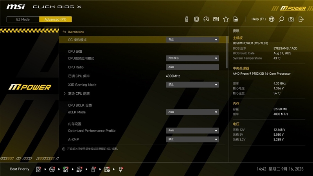Click the 56 °C core temperature value
Screen dimensions: 313x176
pos(277,93)
